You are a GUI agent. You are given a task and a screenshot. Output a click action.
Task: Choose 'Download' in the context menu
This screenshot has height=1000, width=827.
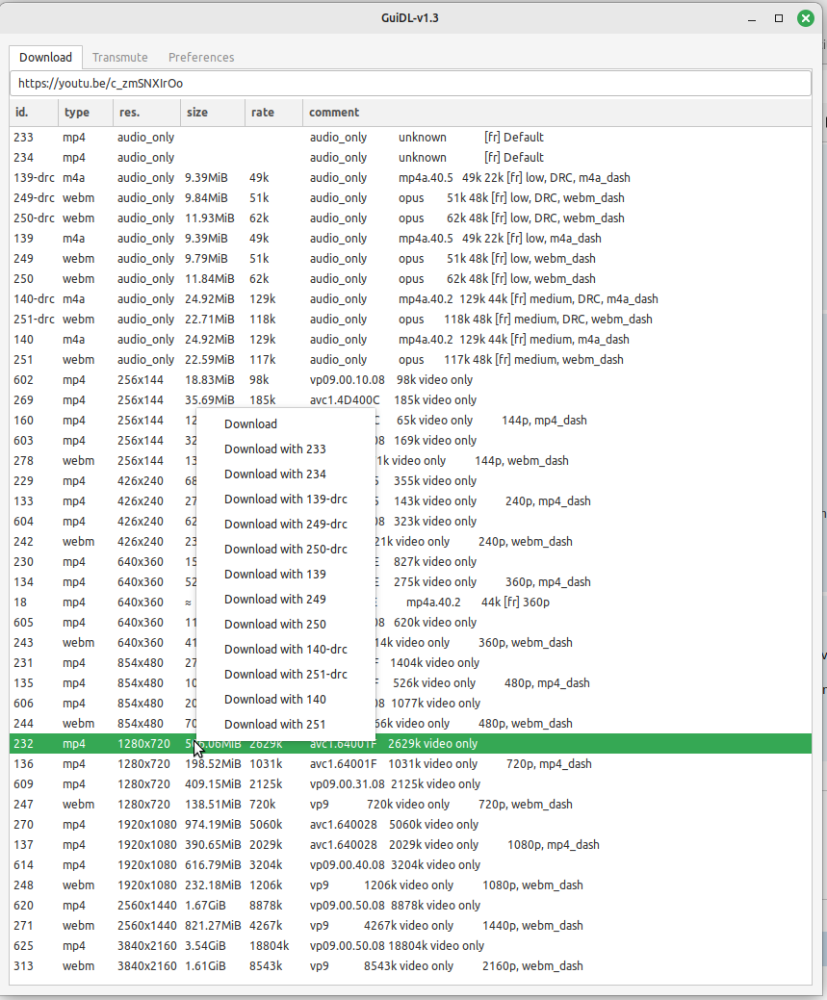[250, 423]
